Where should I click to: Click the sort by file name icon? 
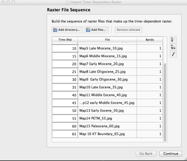[173, 47]
